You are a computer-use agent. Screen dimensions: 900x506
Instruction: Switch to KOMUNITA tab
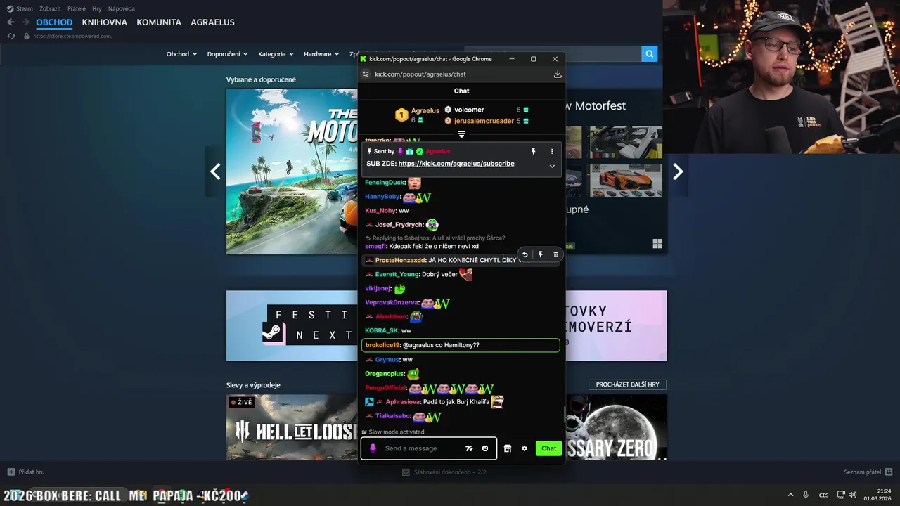coord(159,22)
